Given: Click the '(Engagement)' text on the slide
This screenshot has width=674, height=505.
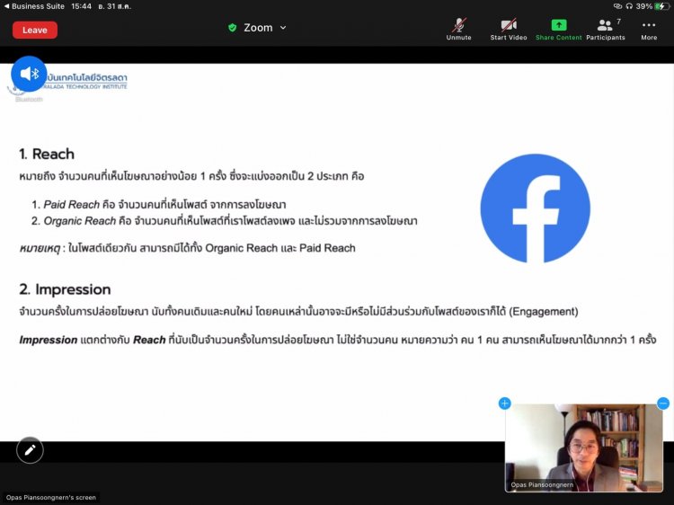Looking at the screenshot, I should tap(544, 311).
